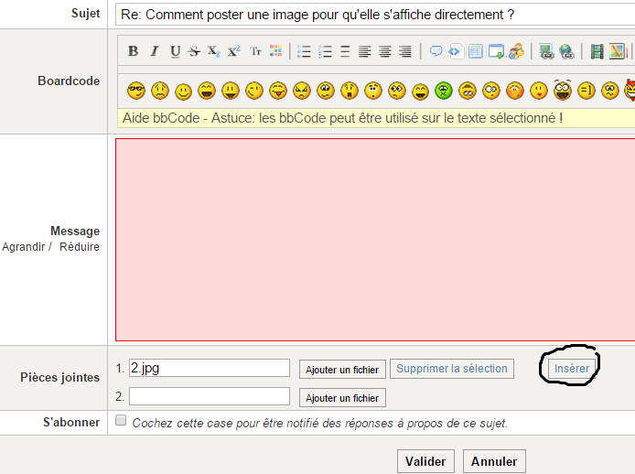The width and height of the screenshot is (635, 474).
Task: Click Supprimer la sélection button
Action: [452, 369]
